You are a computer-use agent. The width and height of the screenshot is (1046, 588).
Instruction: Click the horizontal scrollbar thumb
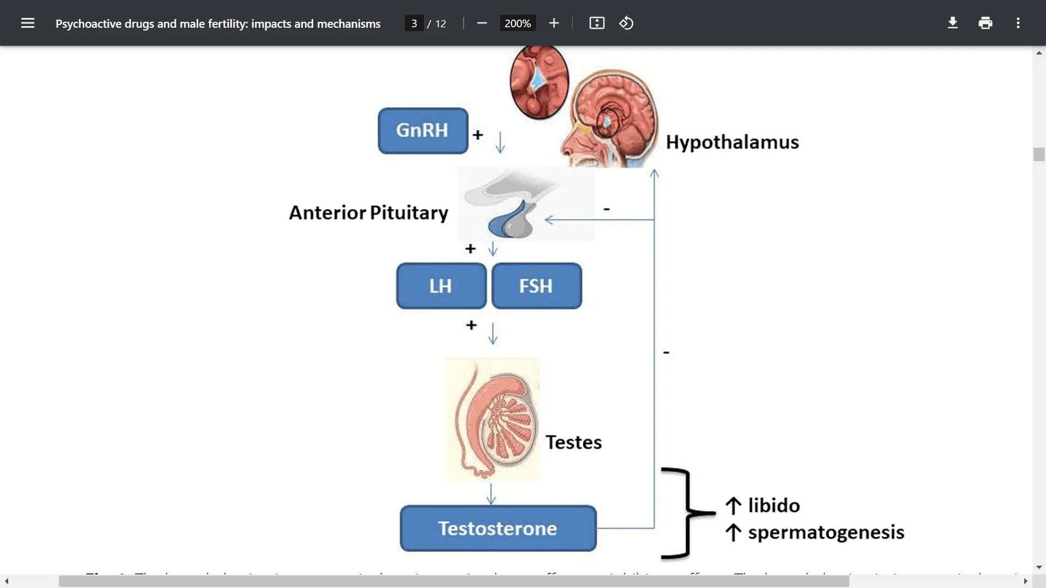[x=454, y=581]
